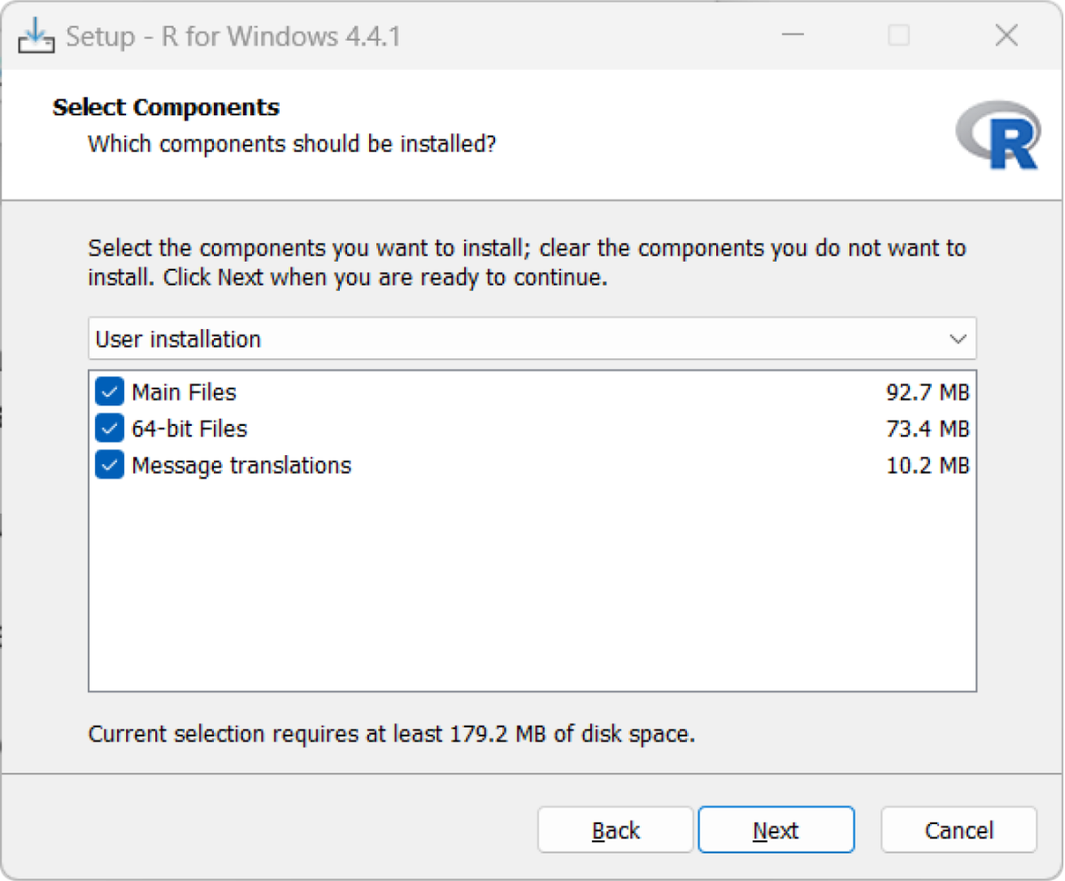Click the 92.7 MB size label for Main Files
Screen dimensions: 1065x881
click(x=928, y=391)
